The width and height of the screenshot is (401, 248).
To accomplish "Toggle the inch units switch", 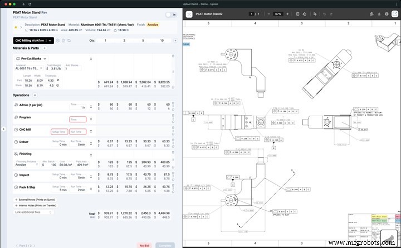I will click(x=171, y=15).
